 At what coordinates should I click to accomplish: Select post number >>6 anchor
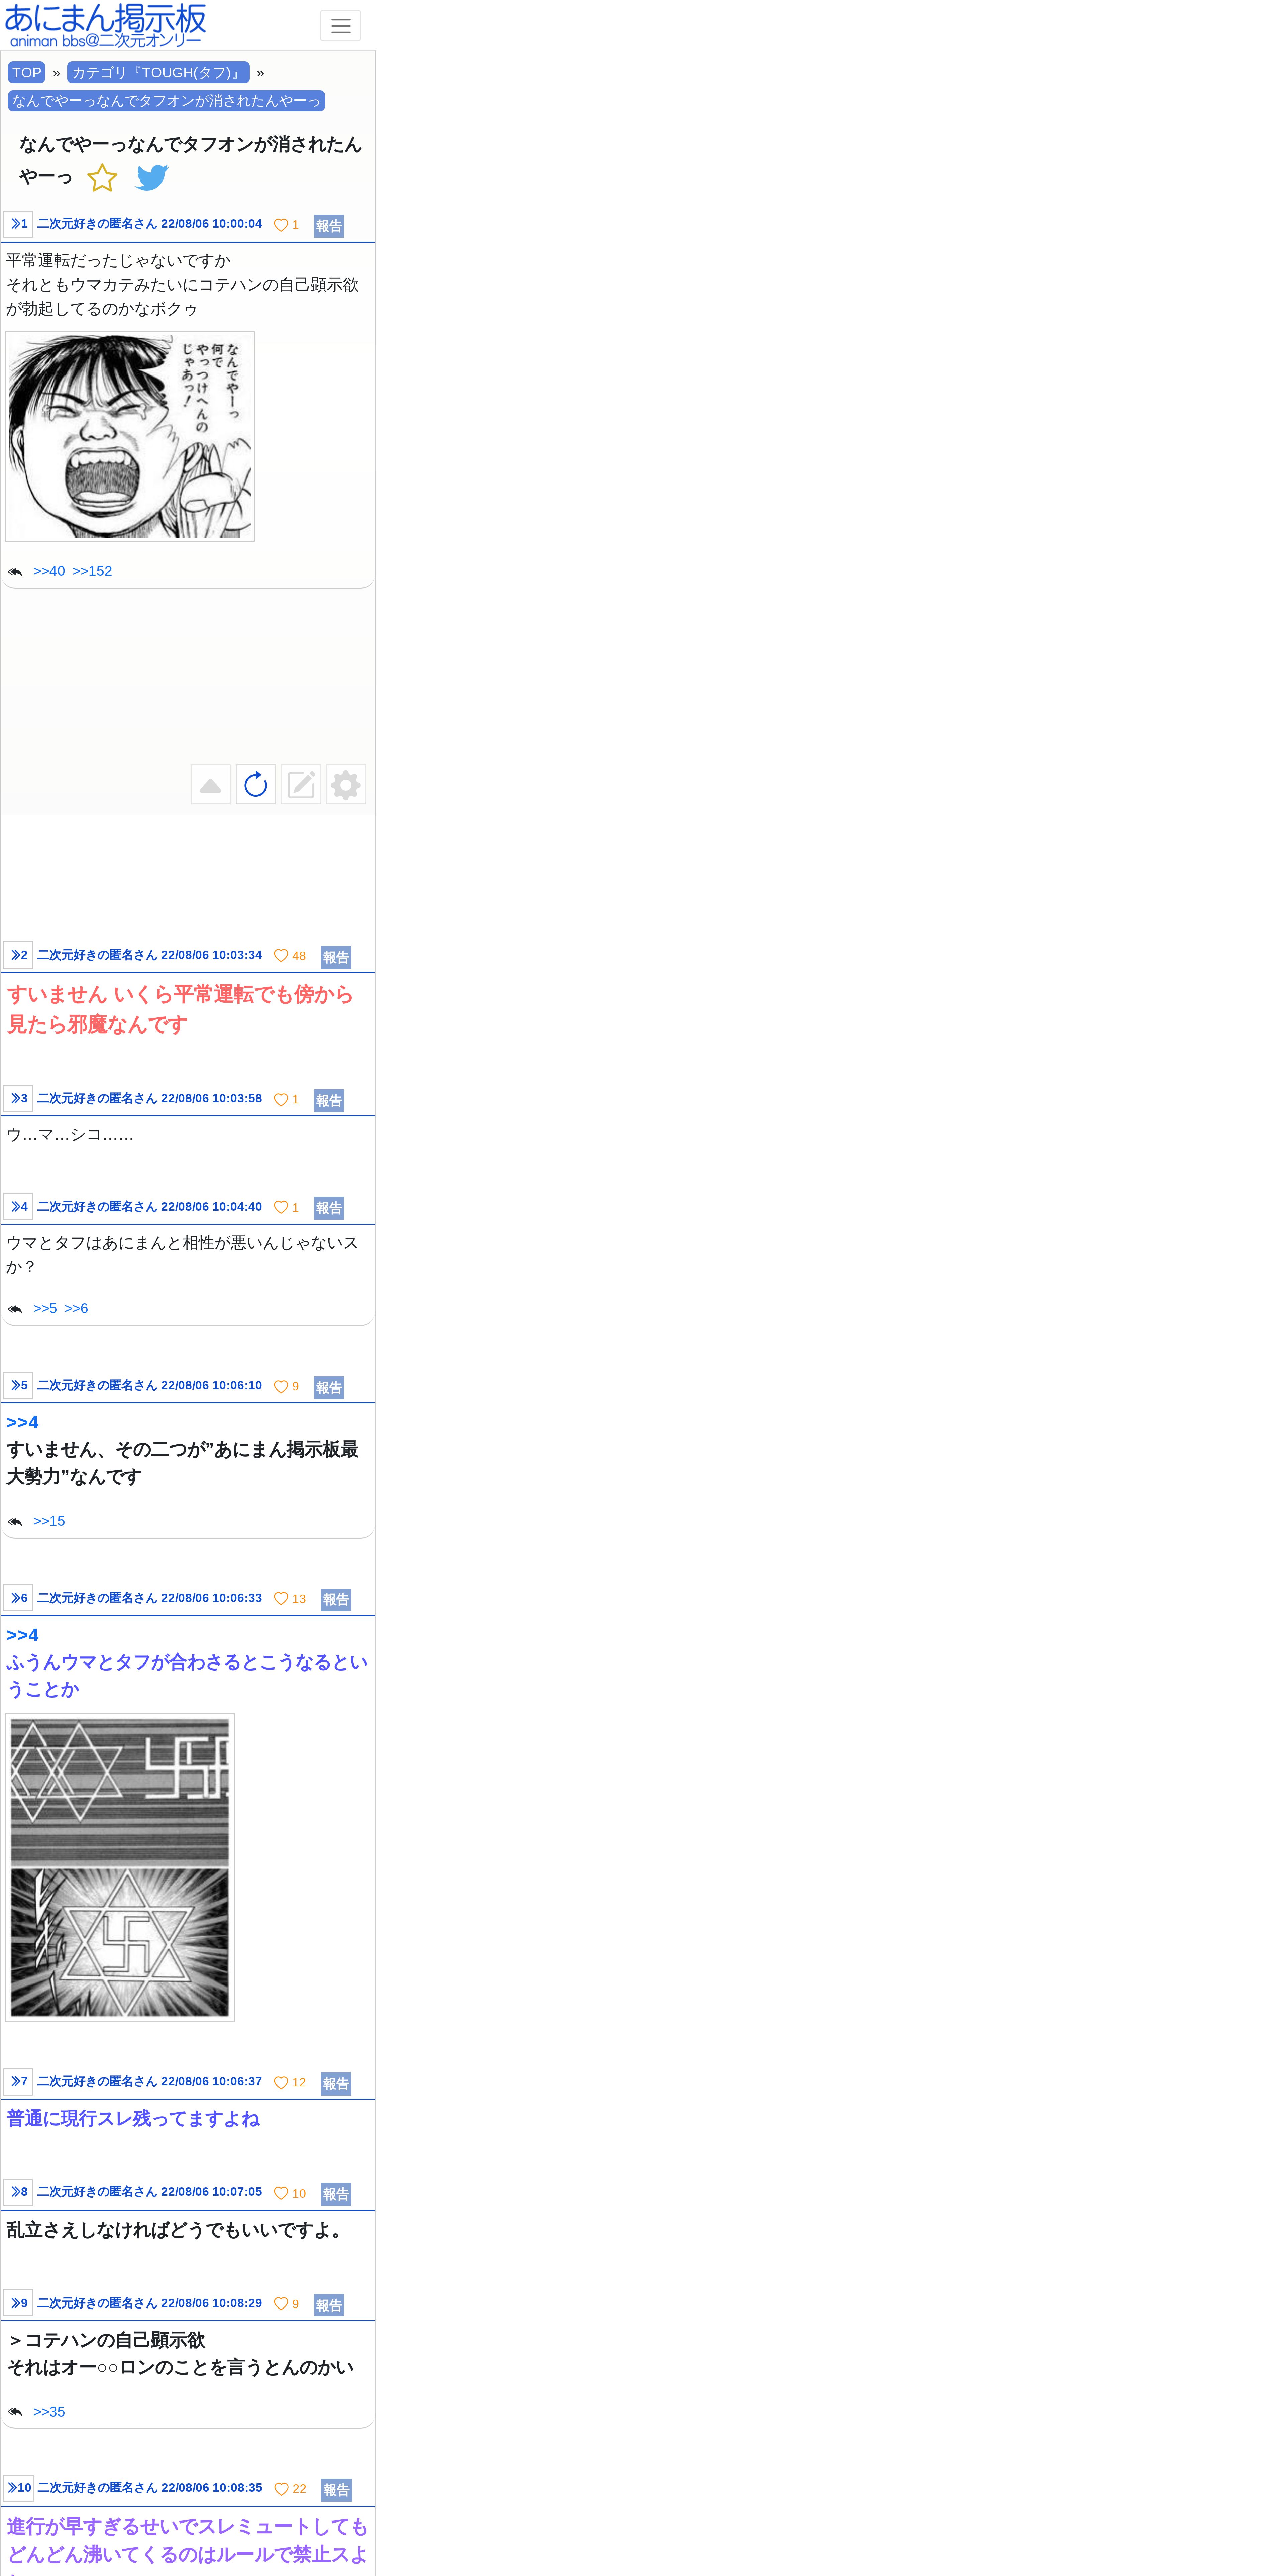point(18,1598)
